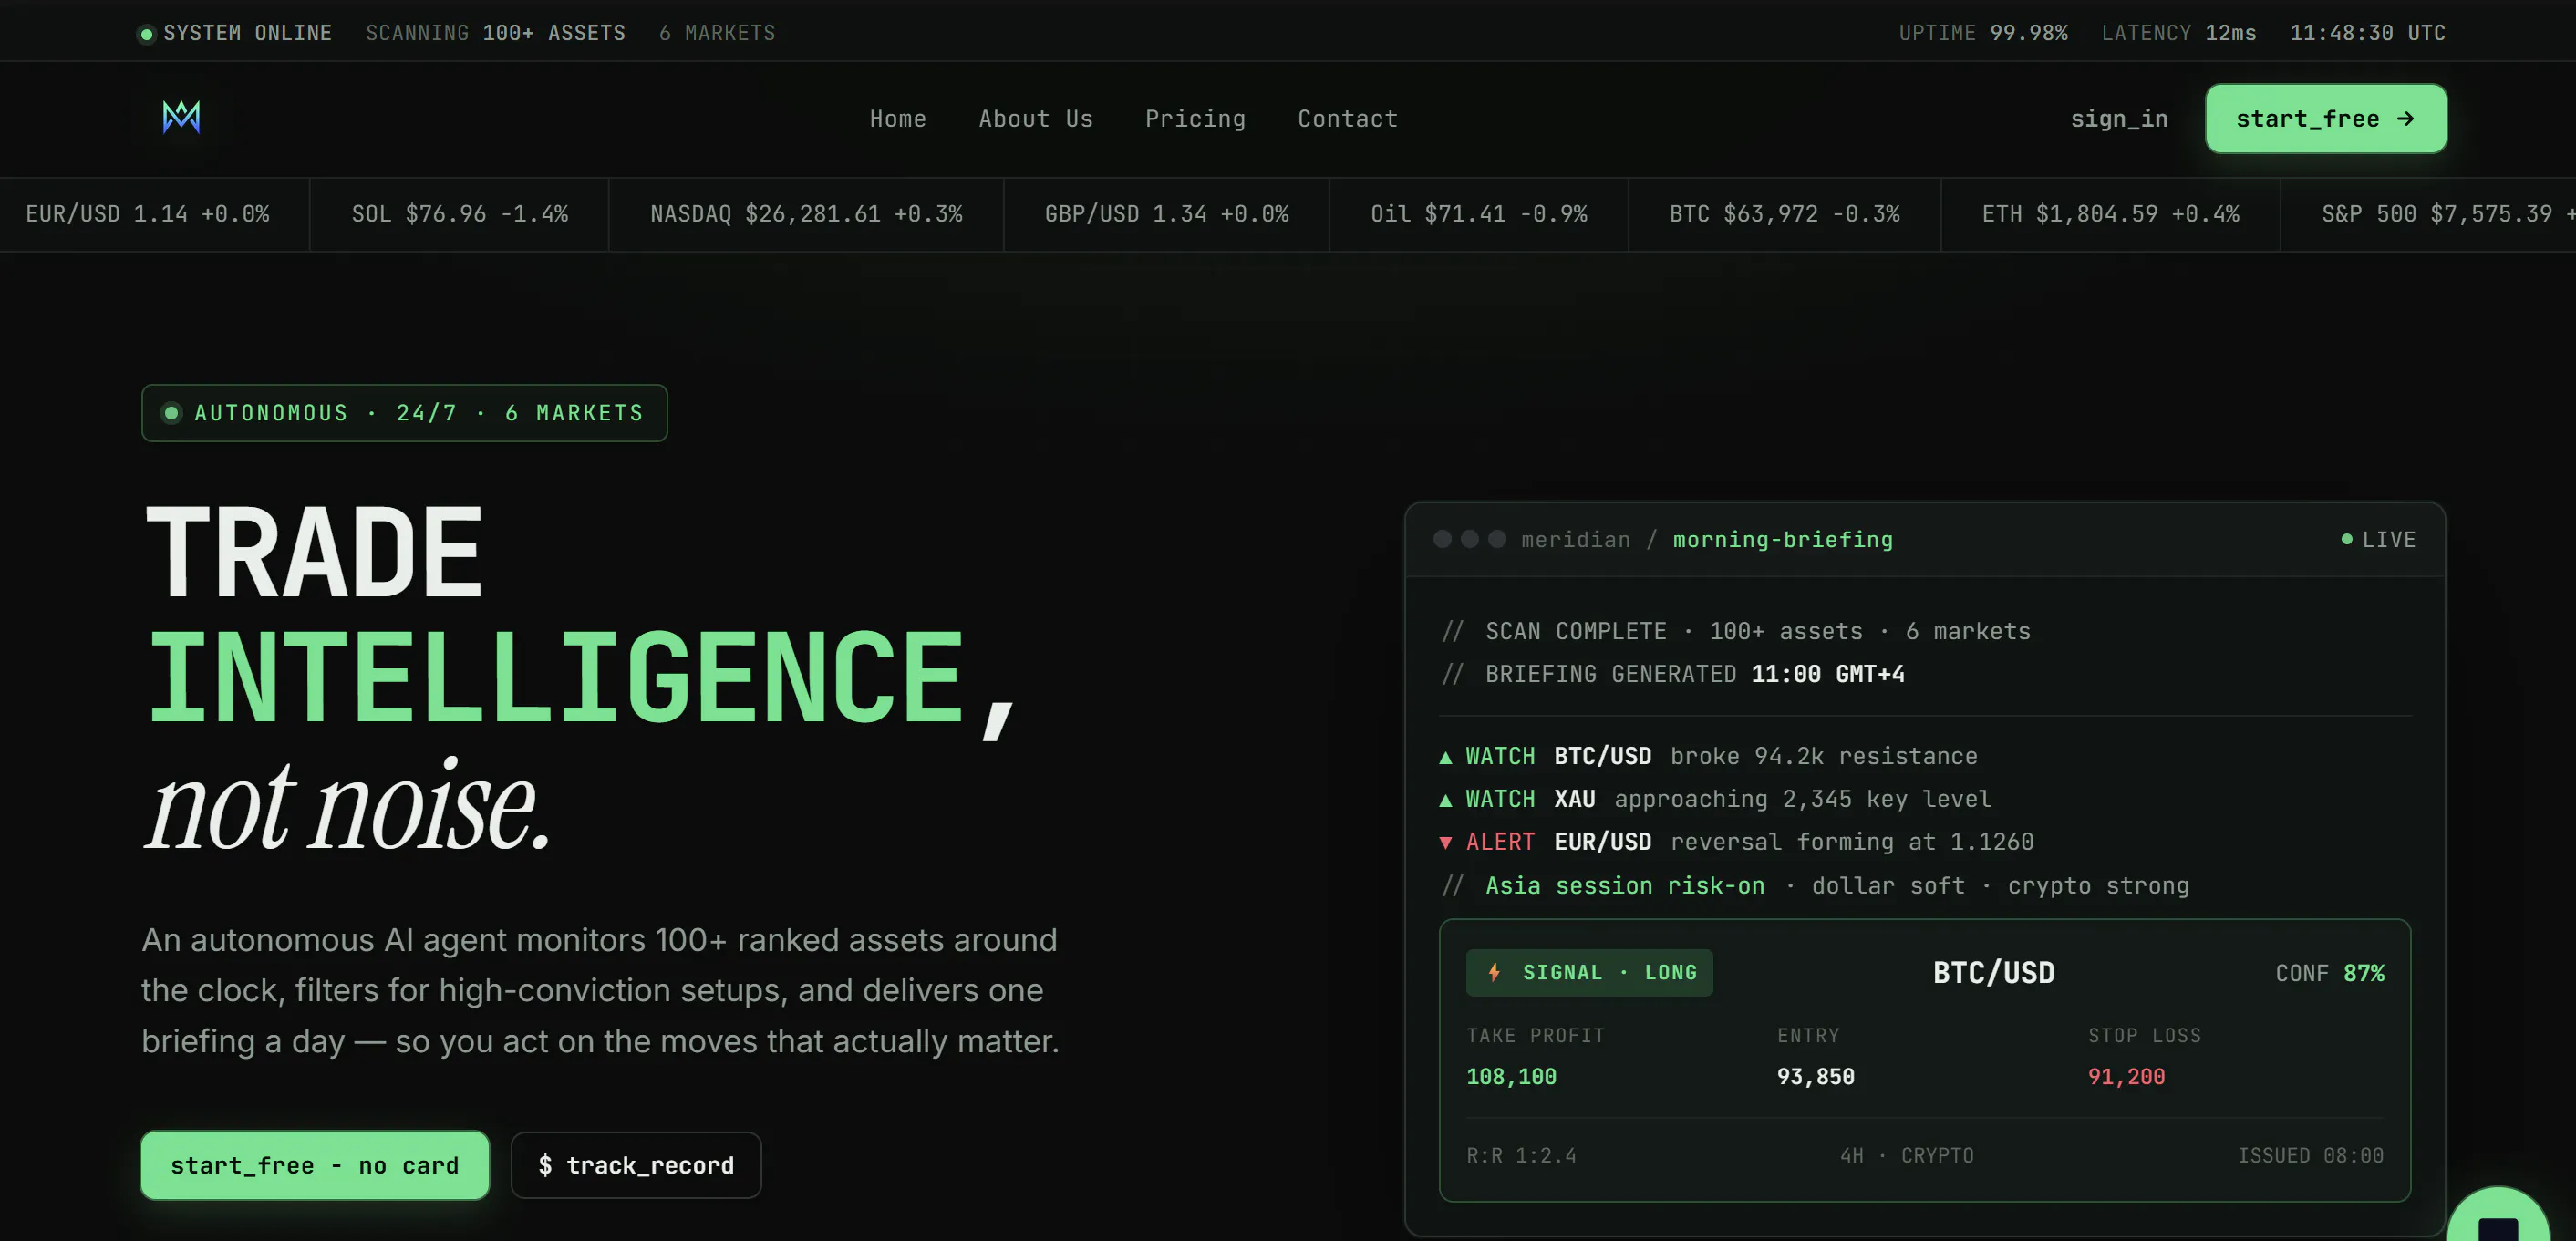Open the chat widget bubble

tap(2497, 1214)
